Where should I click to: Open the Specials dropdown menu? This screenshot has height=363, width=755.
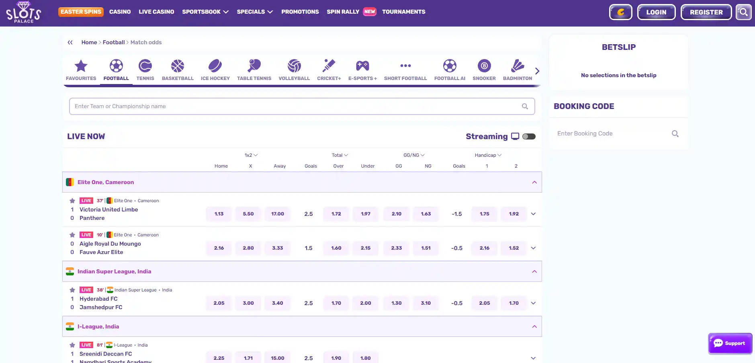click(255, 12)
